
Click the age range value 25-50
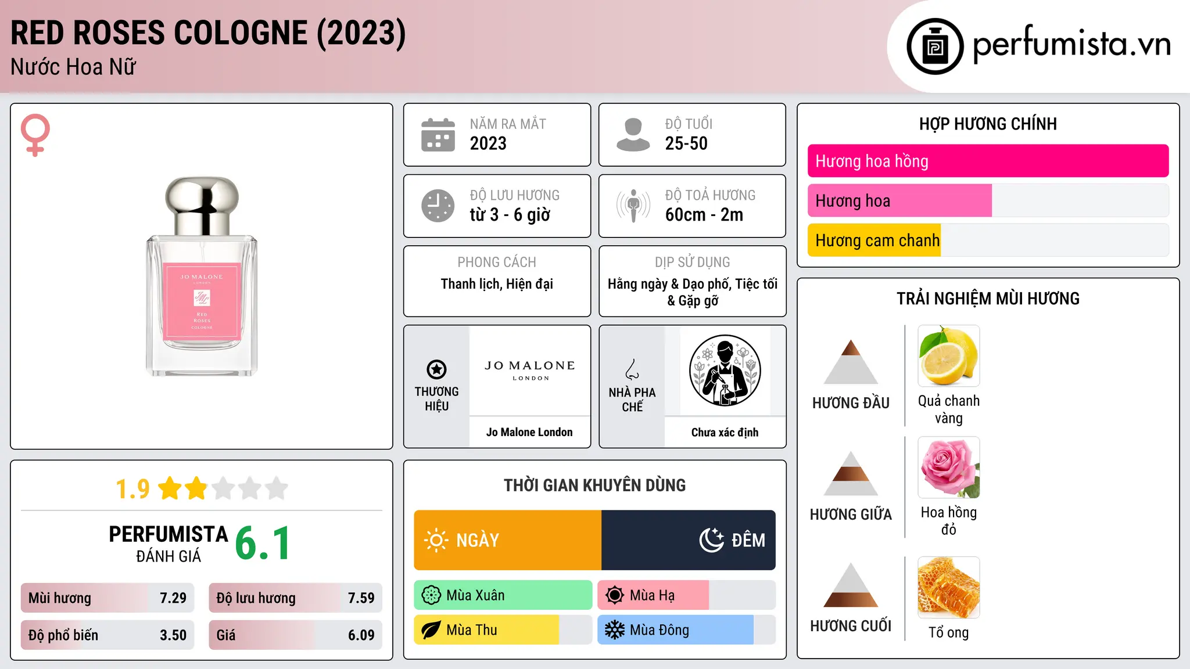click(x=686, y=143)
